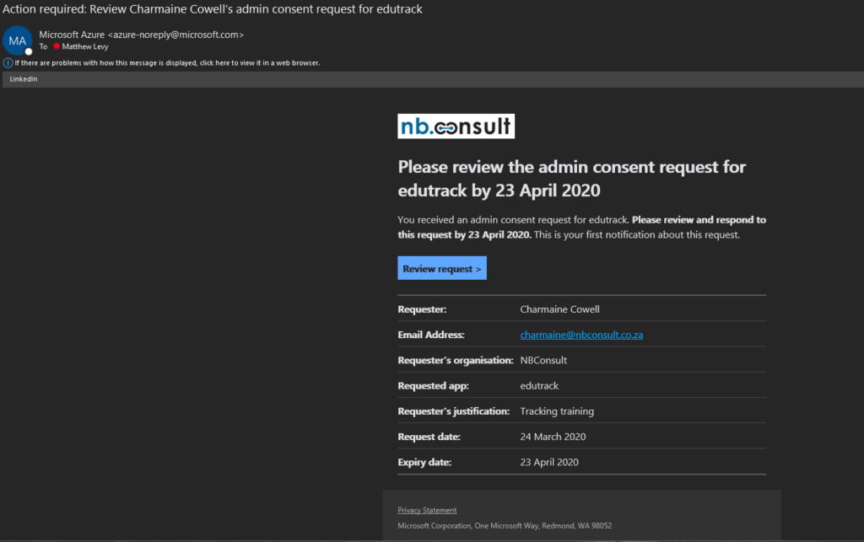This screenshot has height=542, width=864.
Task: Click the info icon beside display problems message
Action: pyautogui.click(x=8, y=62)
